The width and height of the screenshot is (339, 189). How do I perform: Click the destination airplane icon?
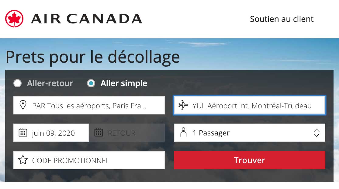183,106
